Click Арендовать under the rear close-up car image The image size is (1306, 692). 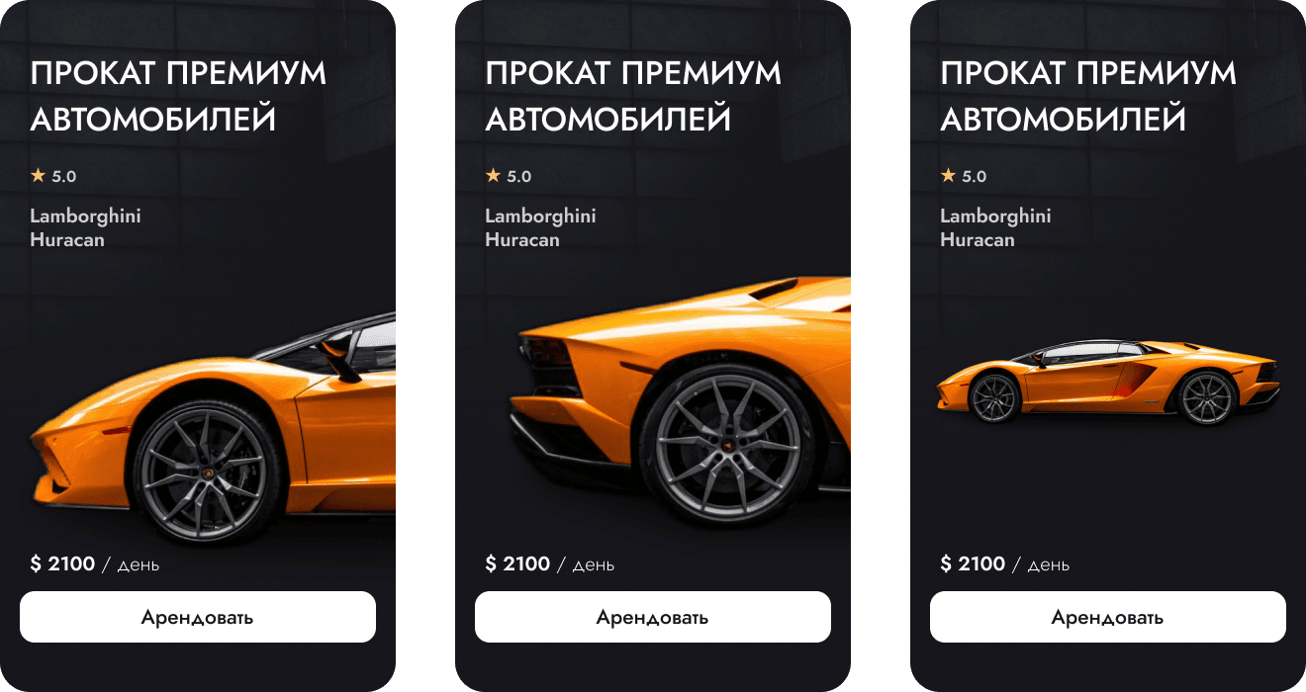[653, 617]
